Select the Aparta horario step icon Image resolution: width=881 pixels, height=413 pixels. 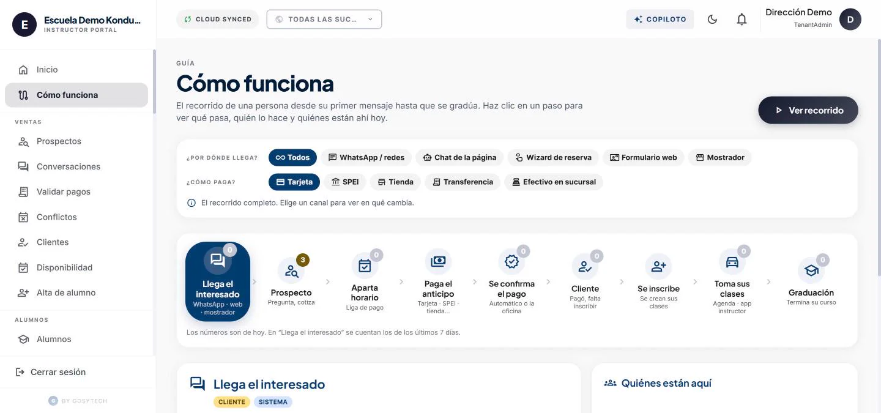365,266
